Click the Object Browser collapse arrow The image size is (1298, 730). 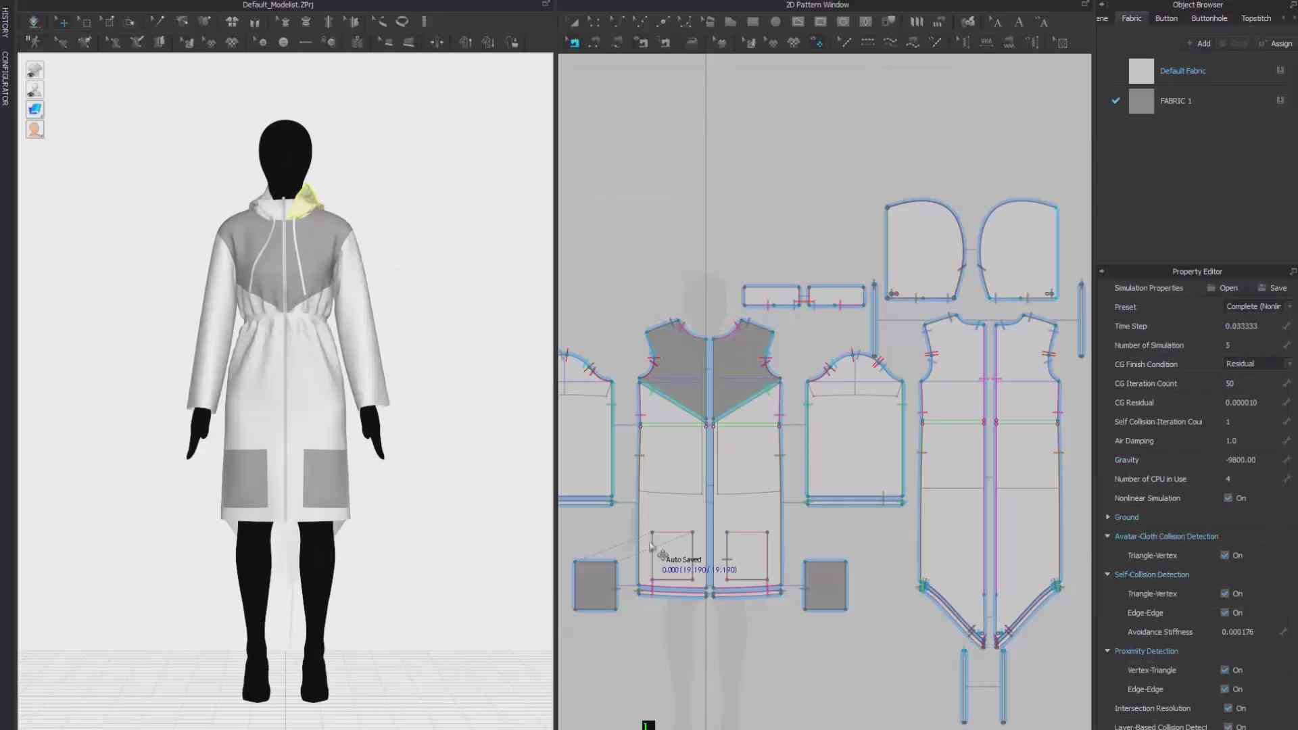1102,5
